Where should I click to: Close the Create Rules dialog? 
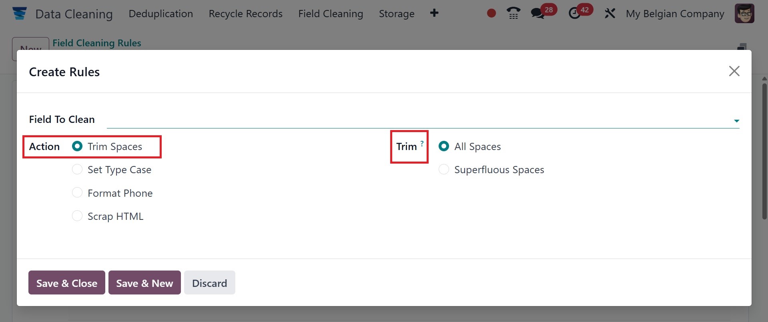[734, 71]
